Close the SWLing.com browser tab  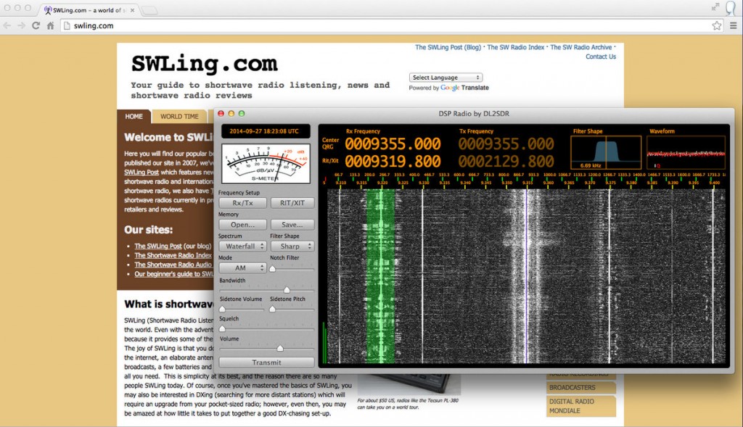click(132, 10)
